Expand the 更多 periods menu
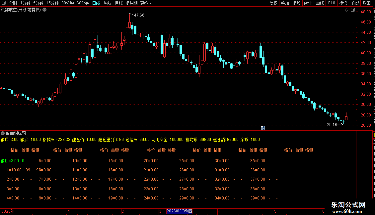 click(146, 3)
